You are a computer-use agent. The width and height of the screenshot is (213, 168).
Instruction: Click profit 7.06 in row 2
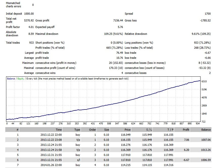pyautogui.click(x=187, y=140)
